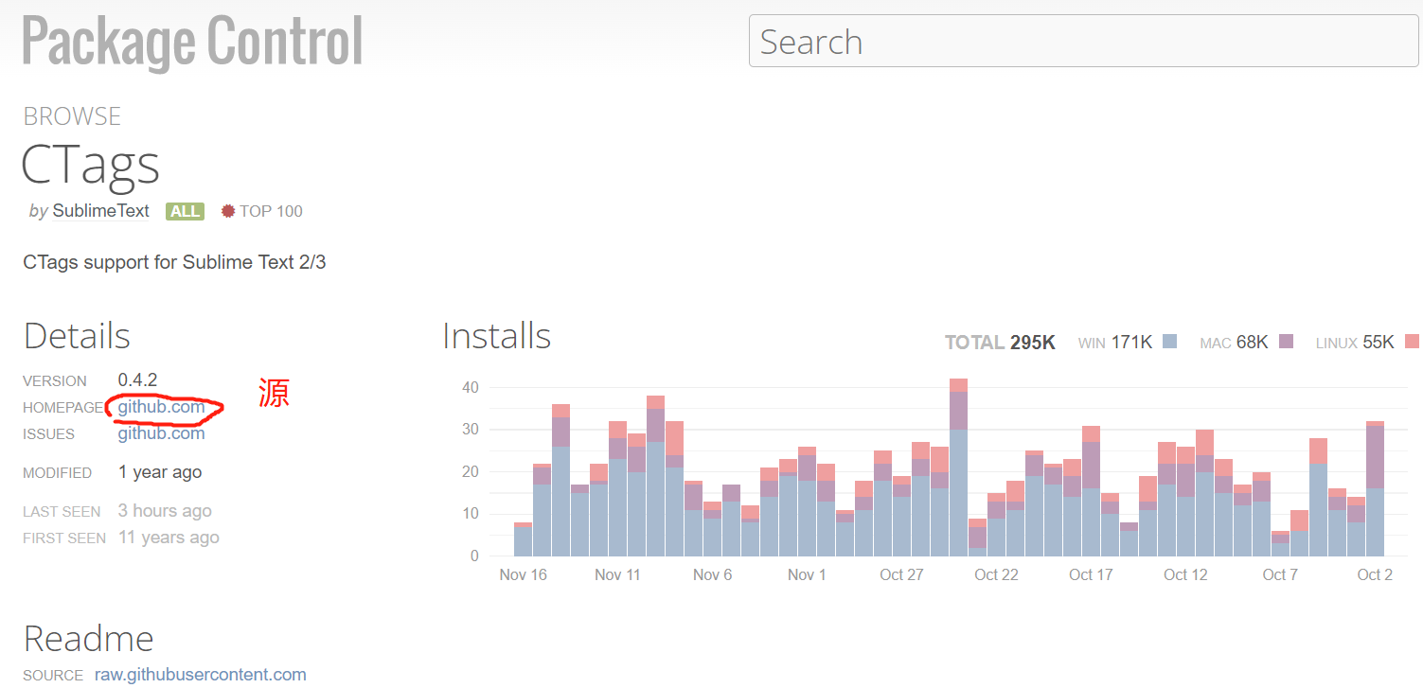Open the raw.githubusercontent.com source link
Viewport: 1423px width, 688px height.
click(201, 675)
